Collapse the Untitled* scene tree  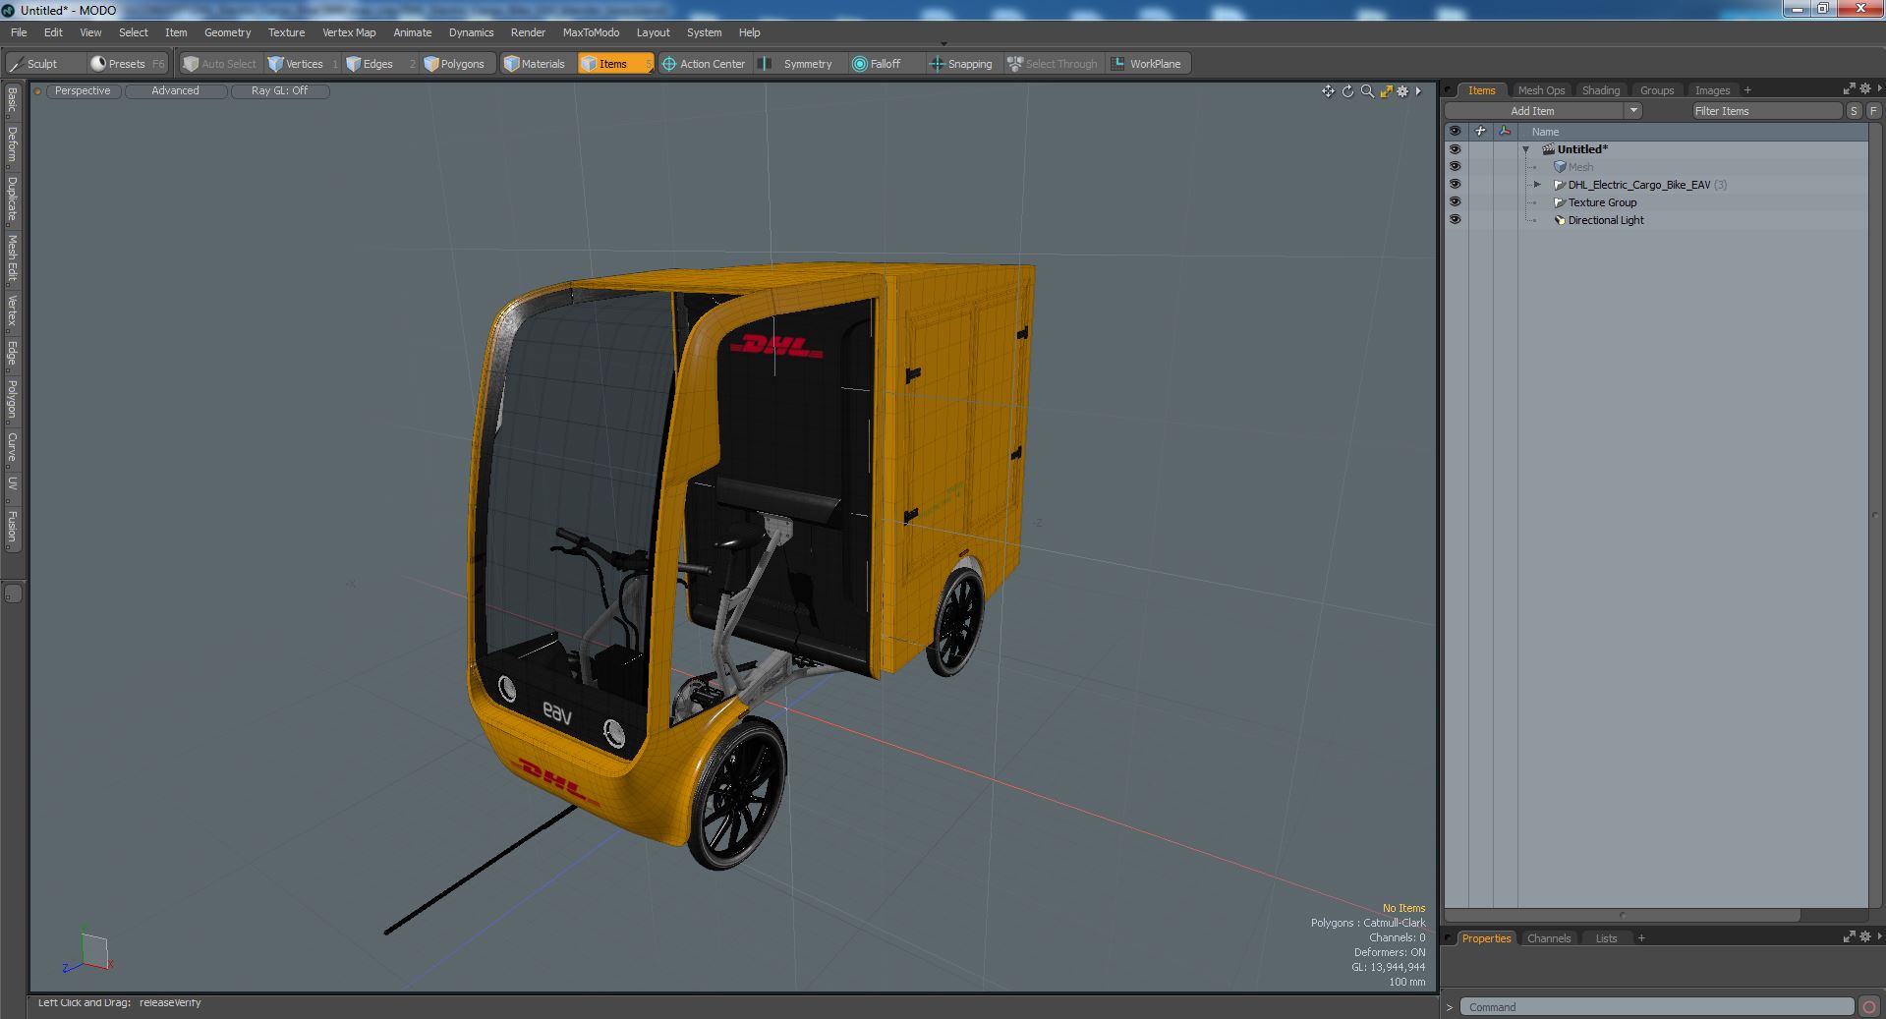[1526, 149]
